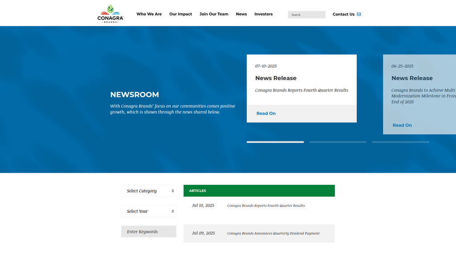This screenshot has width=456, height=256.
Task: Select the third carousel slide indicator
Action: [x=400, y=142]
